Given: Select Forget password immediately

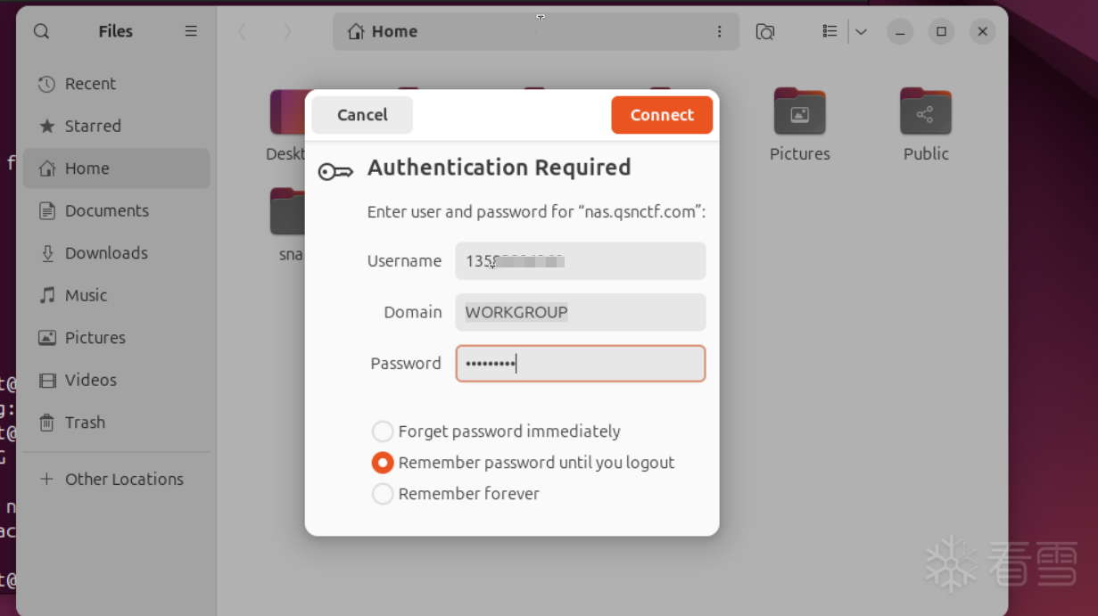Looking at the screenshot, I should click(383, 431).
